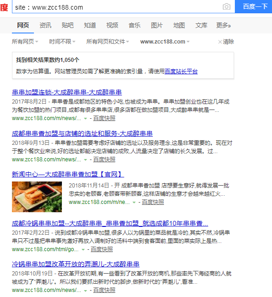
Task: Open the 所有网页 filter dropdown
Action: [x=25, y=42]
